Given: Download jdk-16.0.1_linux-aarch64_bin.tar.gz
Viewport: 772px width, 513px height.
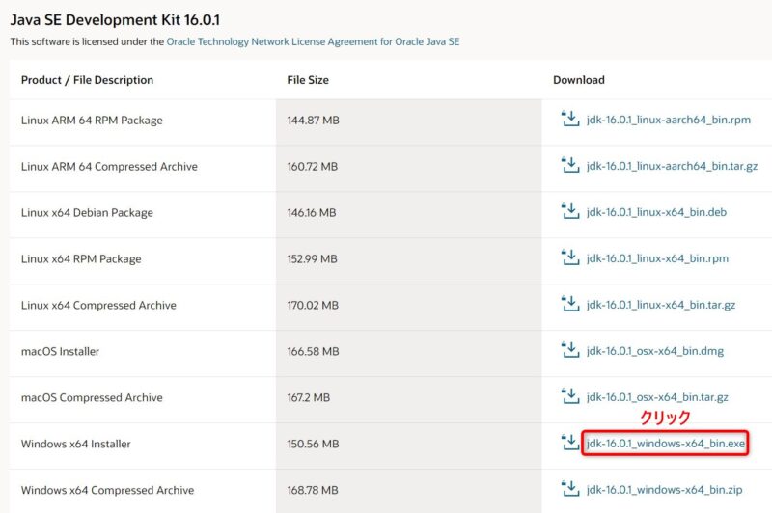Looking at the screenshot, I should click(x=672, y=166).
